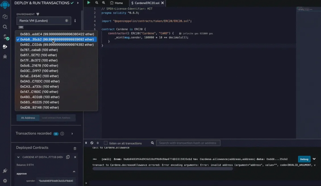Clear the terminal console

point(92,143)
